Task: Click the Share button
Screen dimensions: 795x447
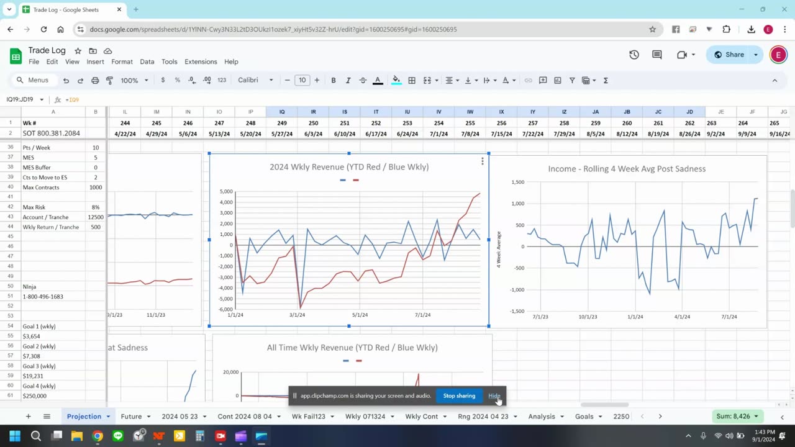Action: coord(729,55)
